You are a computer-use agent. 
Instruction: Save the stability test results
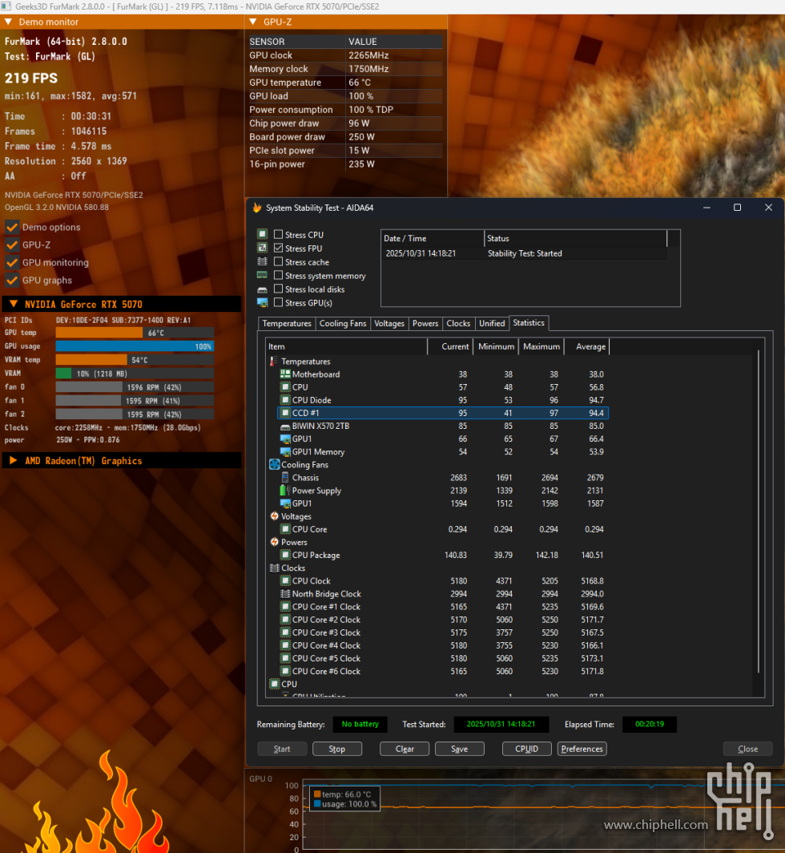pos(459,749)
